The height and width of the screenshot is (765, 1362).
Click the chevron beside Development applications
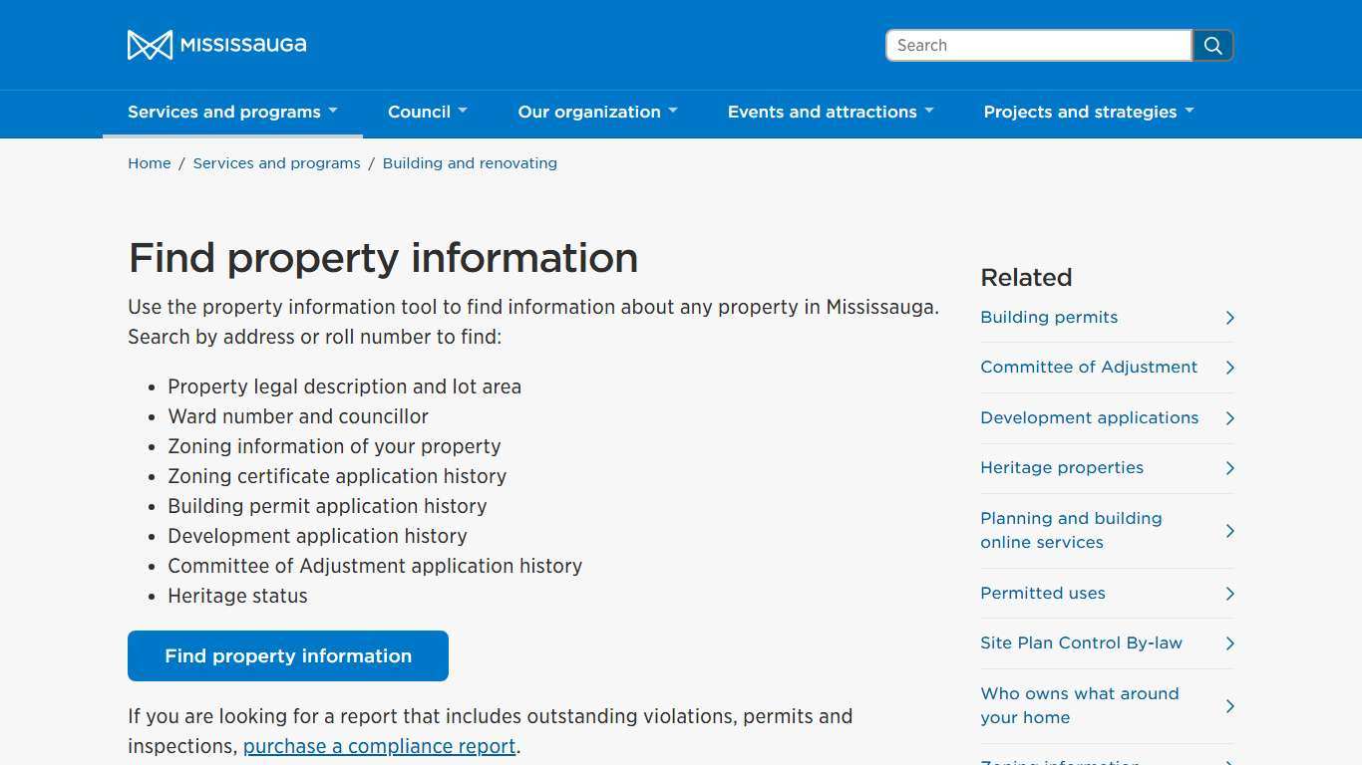click(1229, 417)
